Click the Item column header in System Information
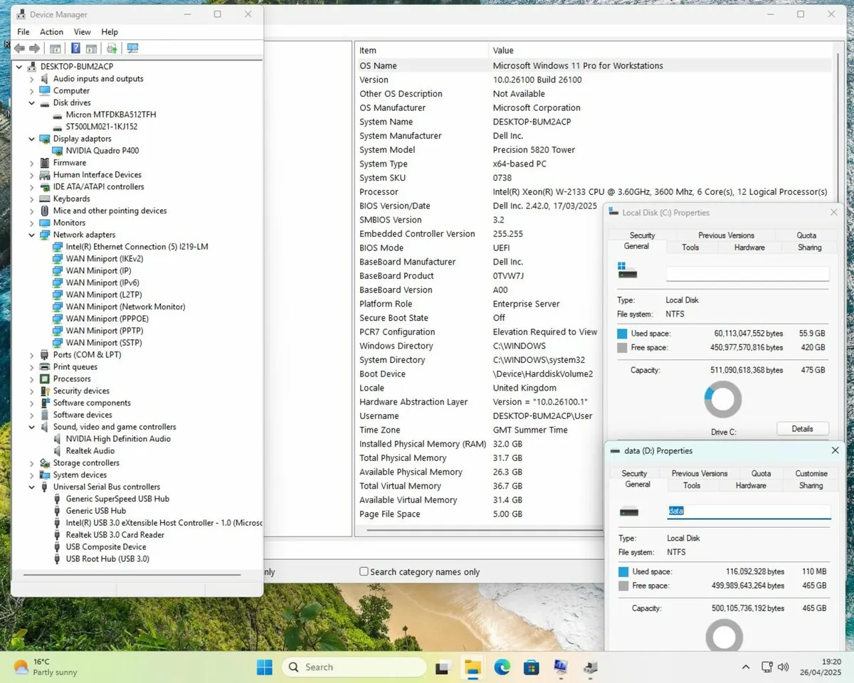 pyautogui.click(x=421, y=51)
